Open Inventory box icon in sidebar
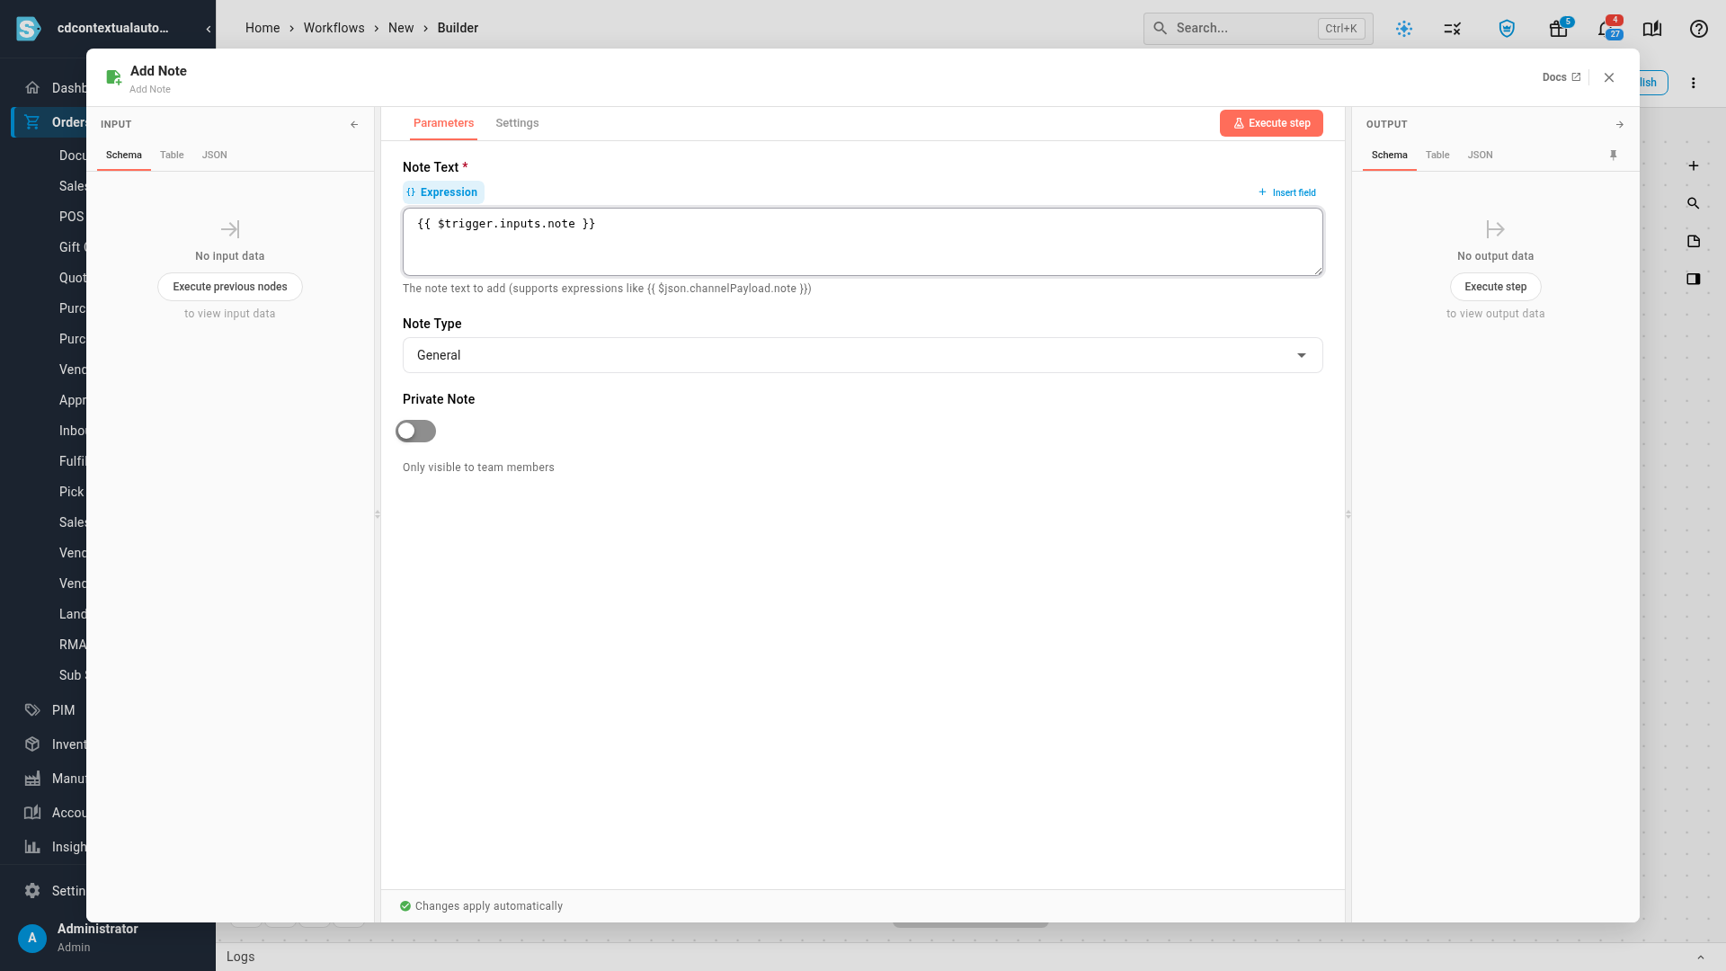This screenshot has width=1726, height=971. pos(32,744)
